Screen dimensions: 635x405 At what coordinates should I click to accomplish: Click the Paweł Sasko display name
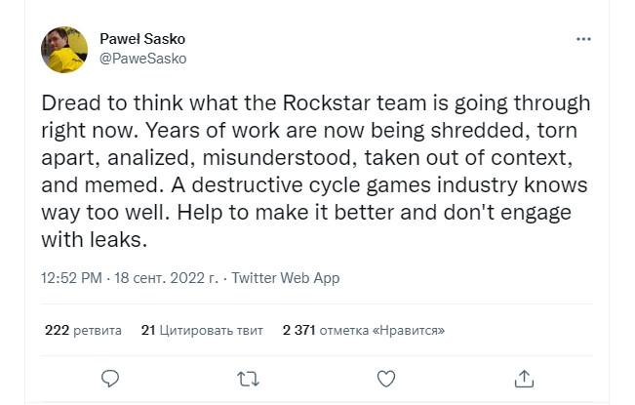pyautogui.click(x=141, y=39)
